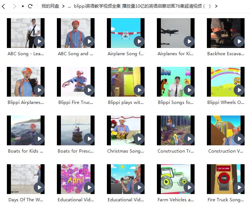Expand the chevron after the blippi folder path
Viewport: 250px width, 206px height.
(216, 6)
